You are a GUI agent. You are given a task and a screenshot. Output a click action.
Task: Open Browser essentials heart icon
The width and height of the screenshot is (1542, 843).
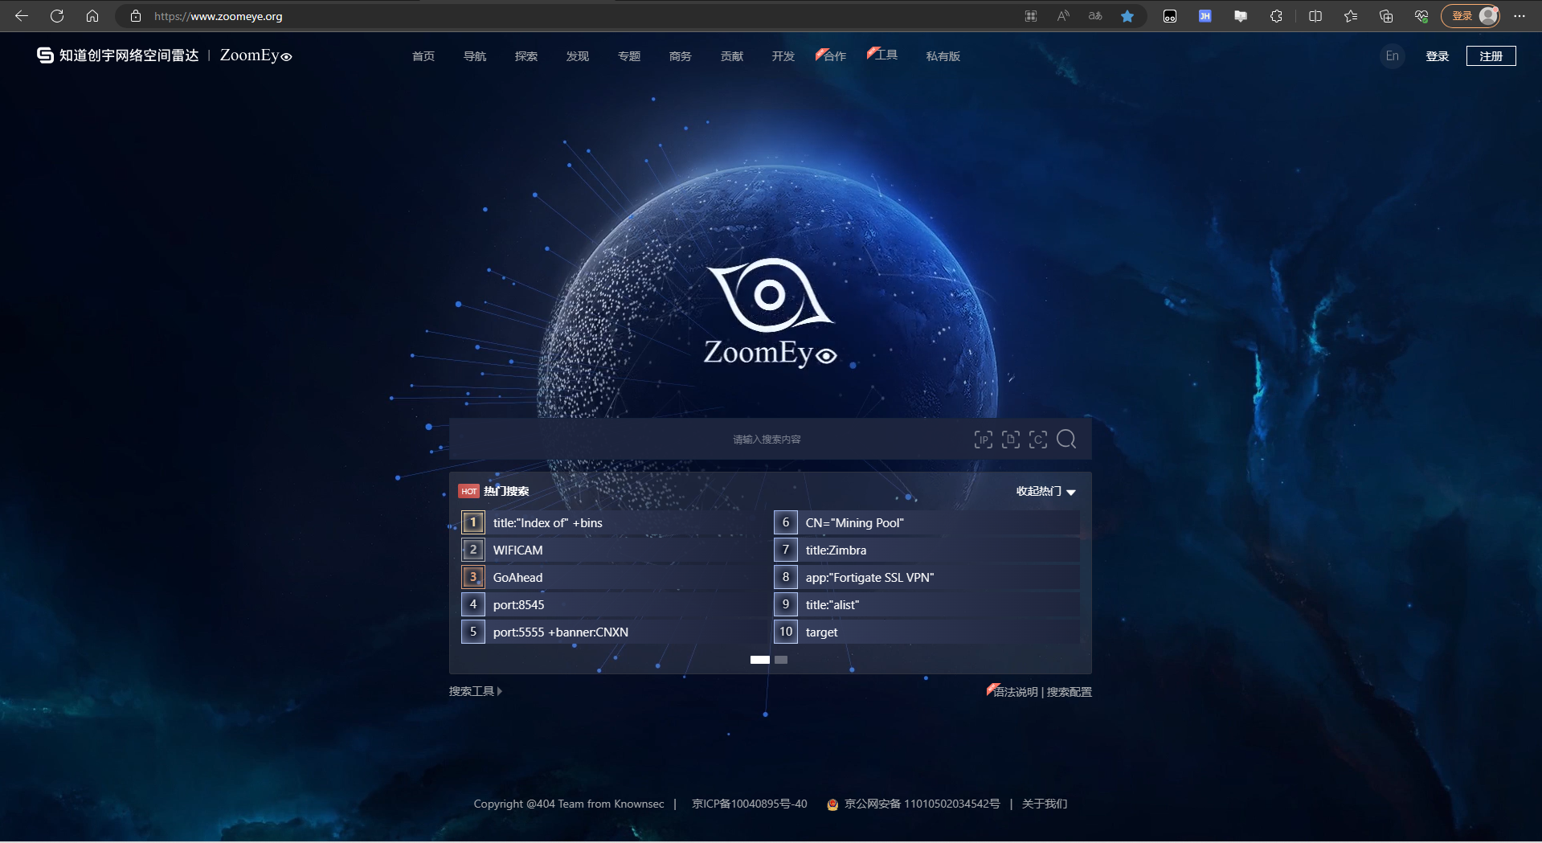(x=1421, y=16)
